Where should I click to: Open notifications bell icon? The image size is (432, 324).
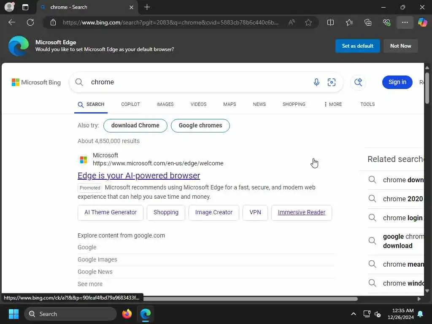pyautogui.click(x=421, y=314)
